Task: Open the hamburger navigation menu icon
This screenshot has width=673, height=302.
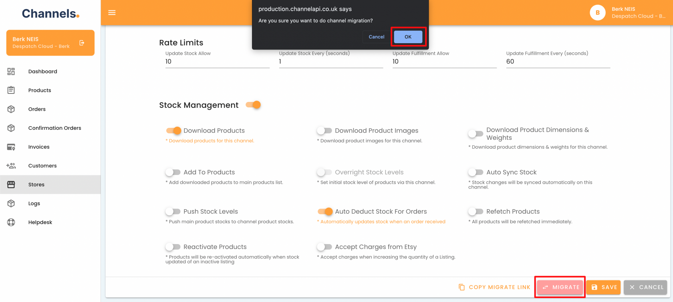Action: 112,13
